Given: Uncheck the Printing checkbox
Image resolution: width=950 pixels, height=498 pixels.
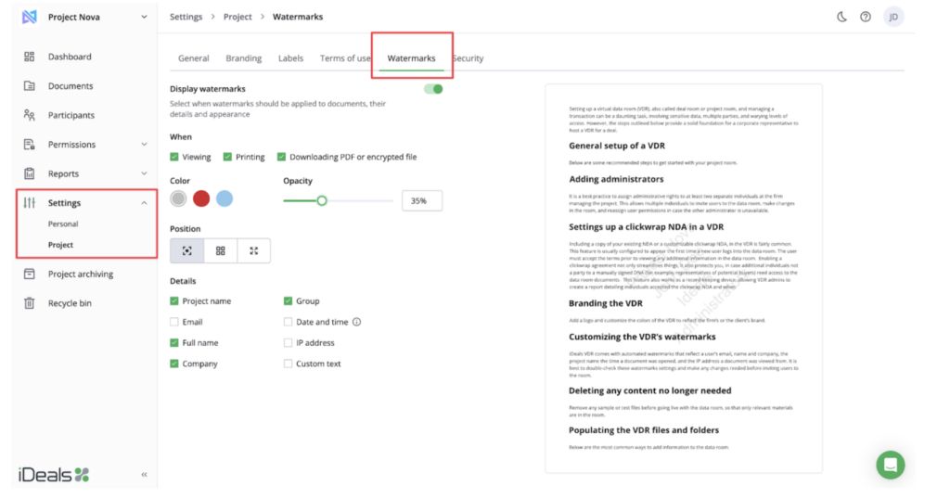Looking at the screenshot, I should tap(228, 157).
